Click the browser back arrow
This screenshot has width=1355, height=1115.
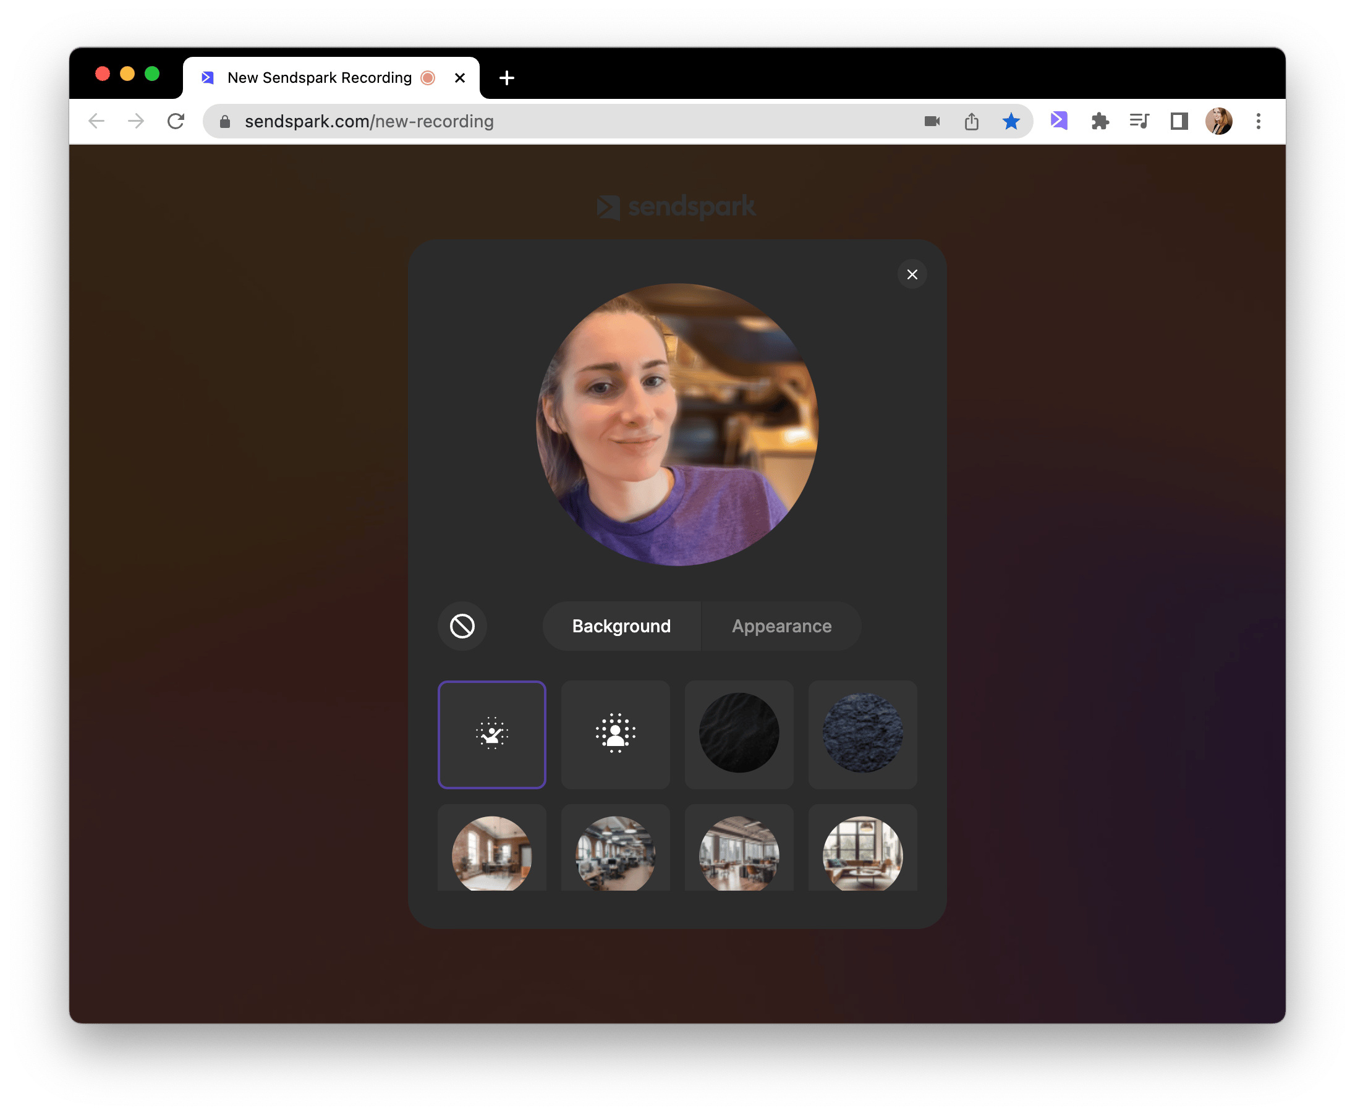click(96, 121)
